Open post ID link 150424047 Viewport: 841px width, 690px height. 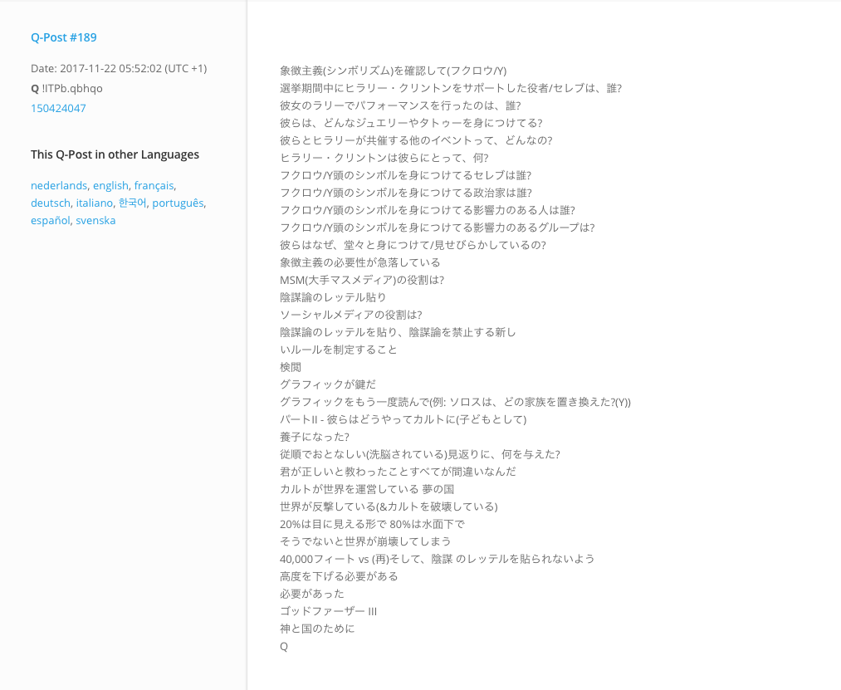[x=58, y=109]
